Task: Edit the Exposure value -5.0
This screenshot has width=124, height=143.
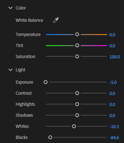Action: tap(113, 82)
